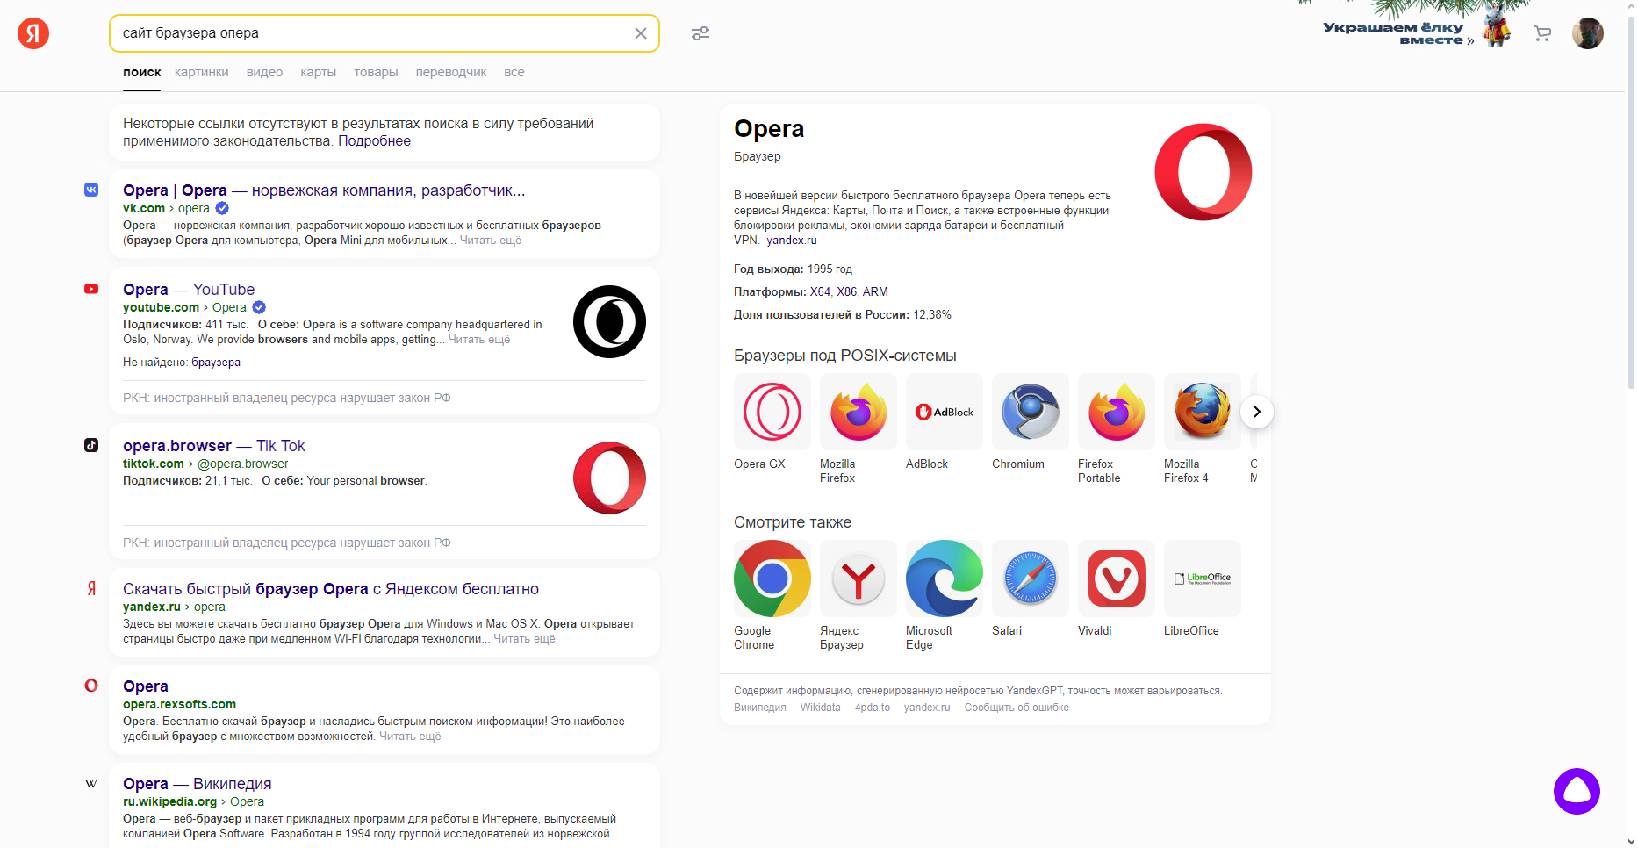The image size is (1638, 848).
Task: Switch to the переводчик tab
Action: (450, 72)
